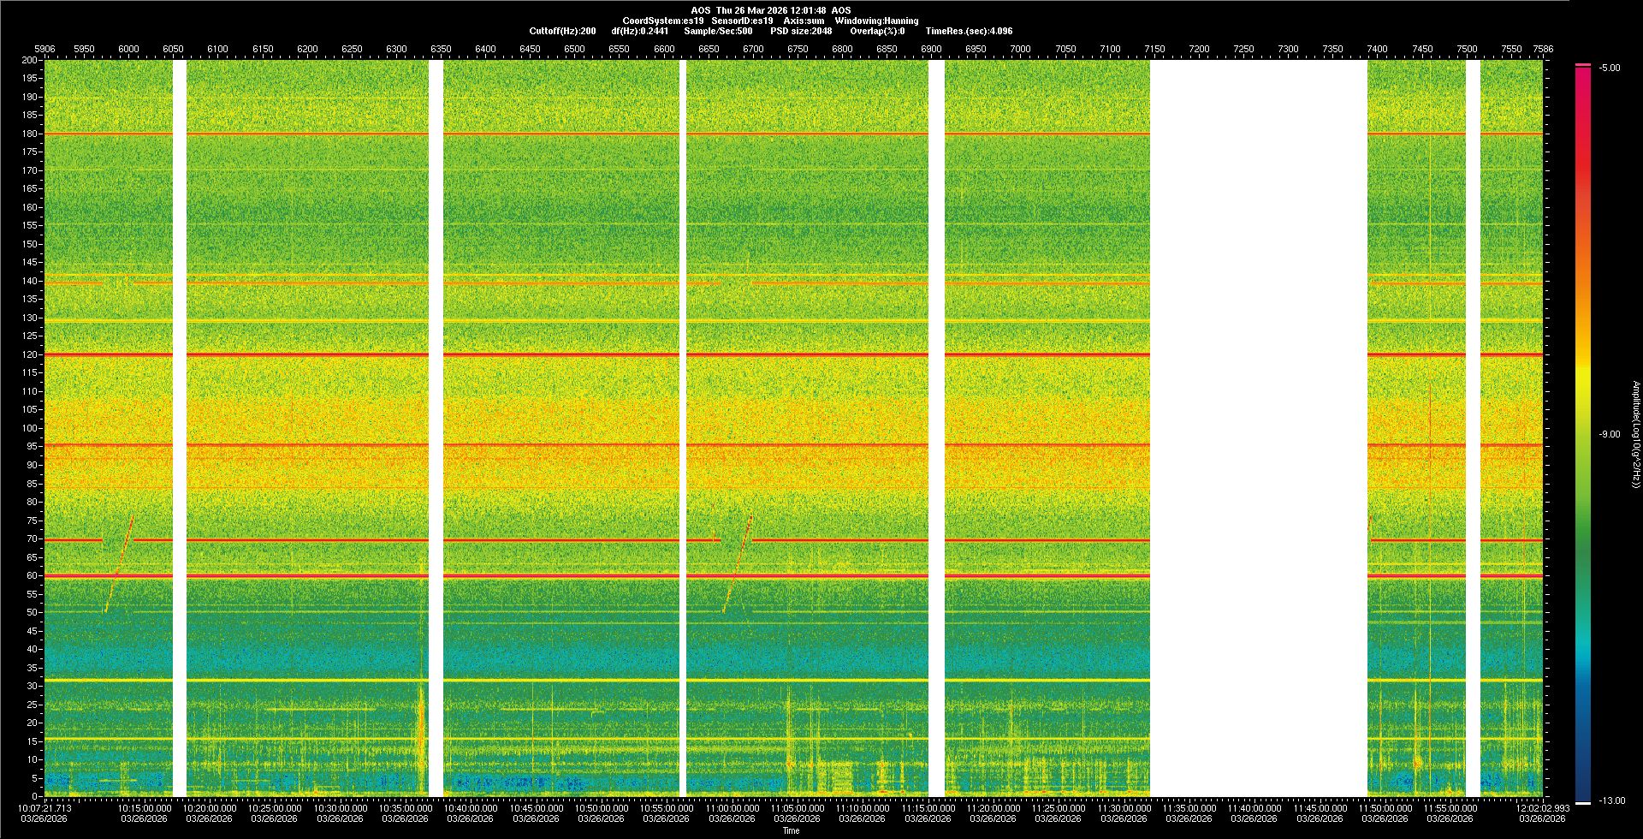
Task: Select the Amplitude axis label beside the colorbar
Action: coord(1635,434)
